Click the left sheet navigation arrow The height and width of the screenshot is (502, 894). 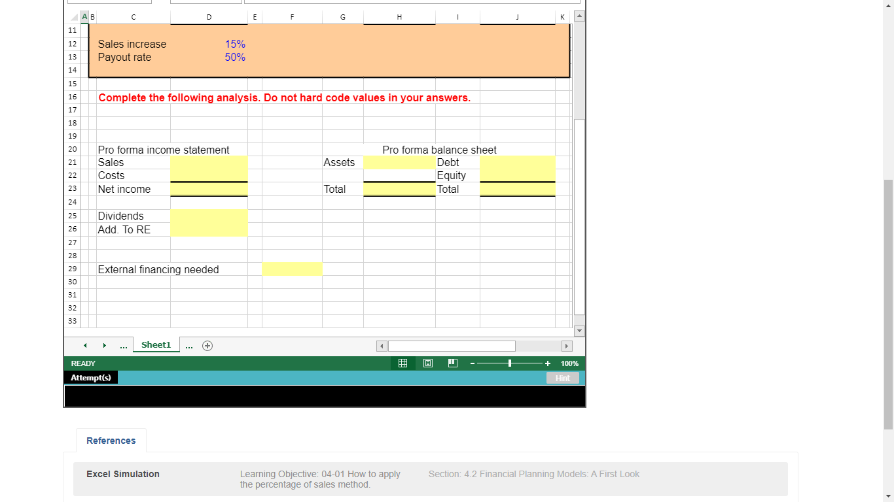point(84,345)
